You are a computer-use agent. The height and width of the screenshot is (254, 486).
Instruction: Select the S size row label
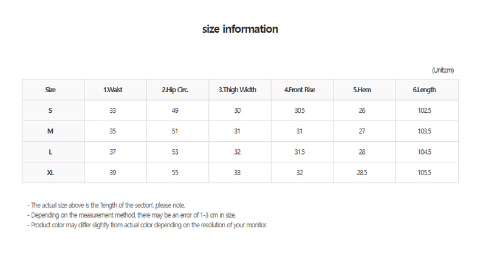(50, 110)
